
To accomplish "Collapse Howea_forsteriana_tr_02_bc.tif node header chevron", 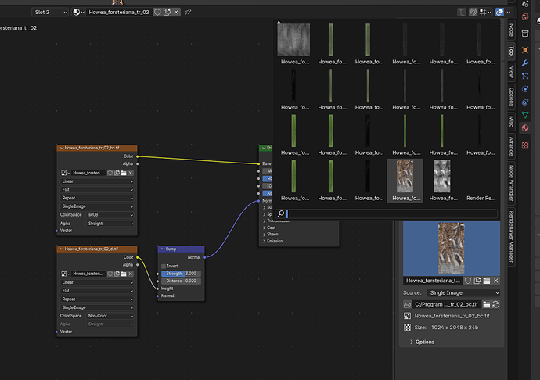I will click(x=62, y=148).
